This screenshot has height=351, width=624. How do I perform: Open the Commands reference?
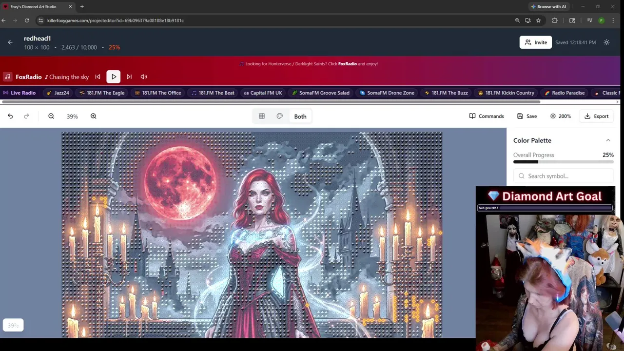pos(487,116)
